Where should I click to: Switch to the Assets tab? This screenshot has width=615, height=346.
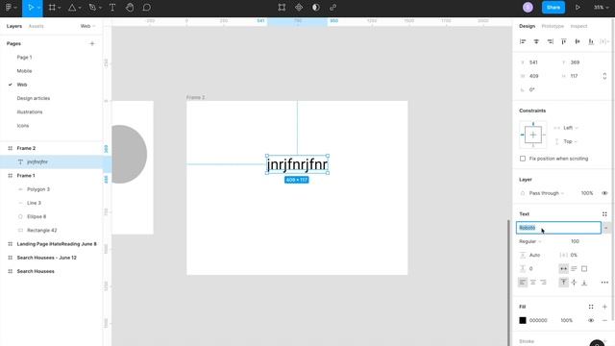coord(37,26)
